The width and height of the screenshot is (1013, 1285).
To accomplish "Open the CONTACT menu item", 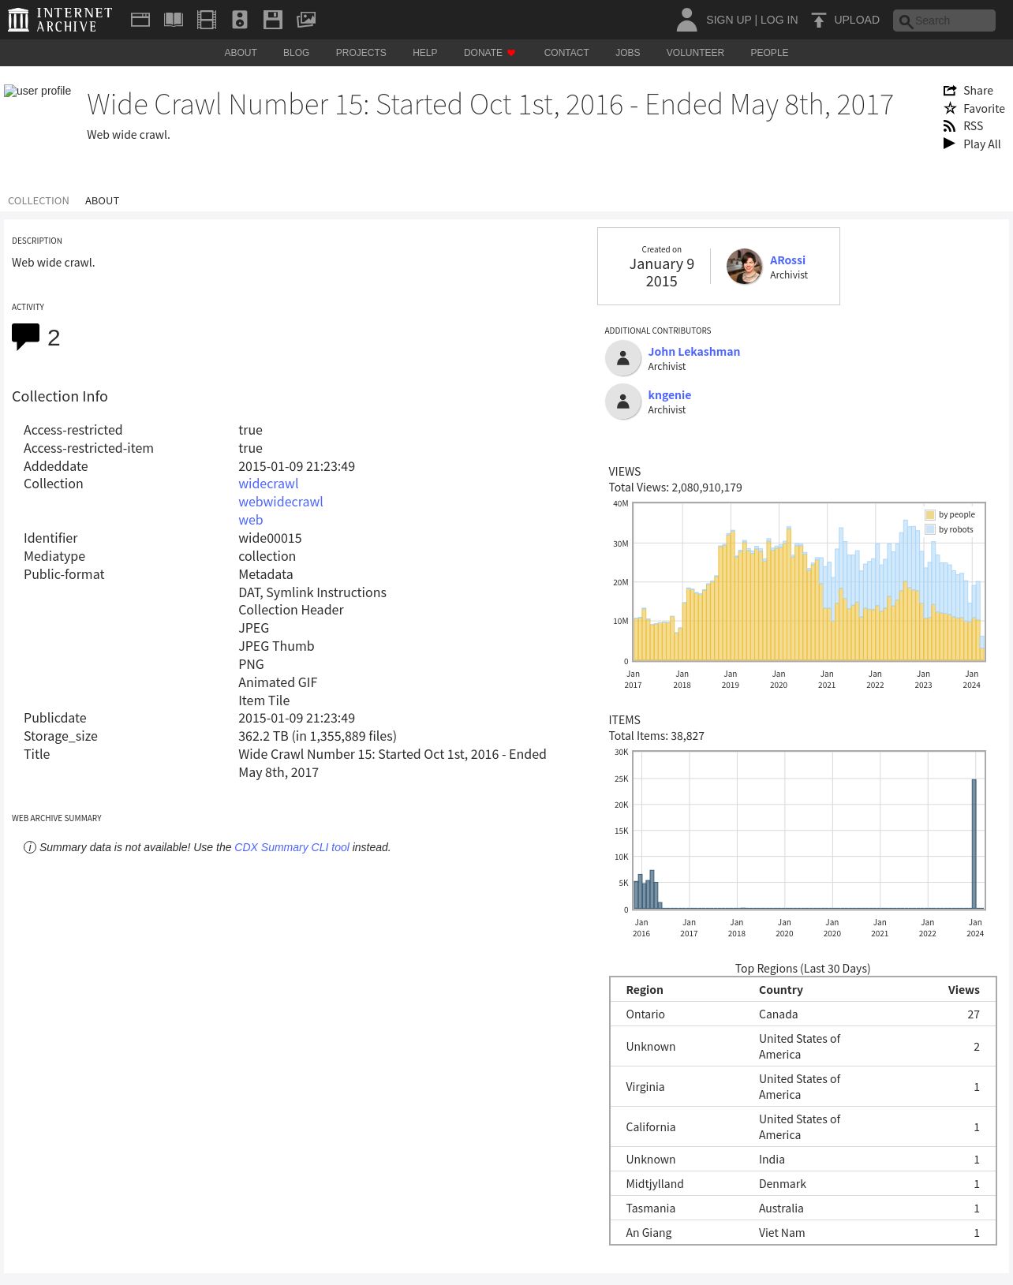I will (x=566, y=53).
